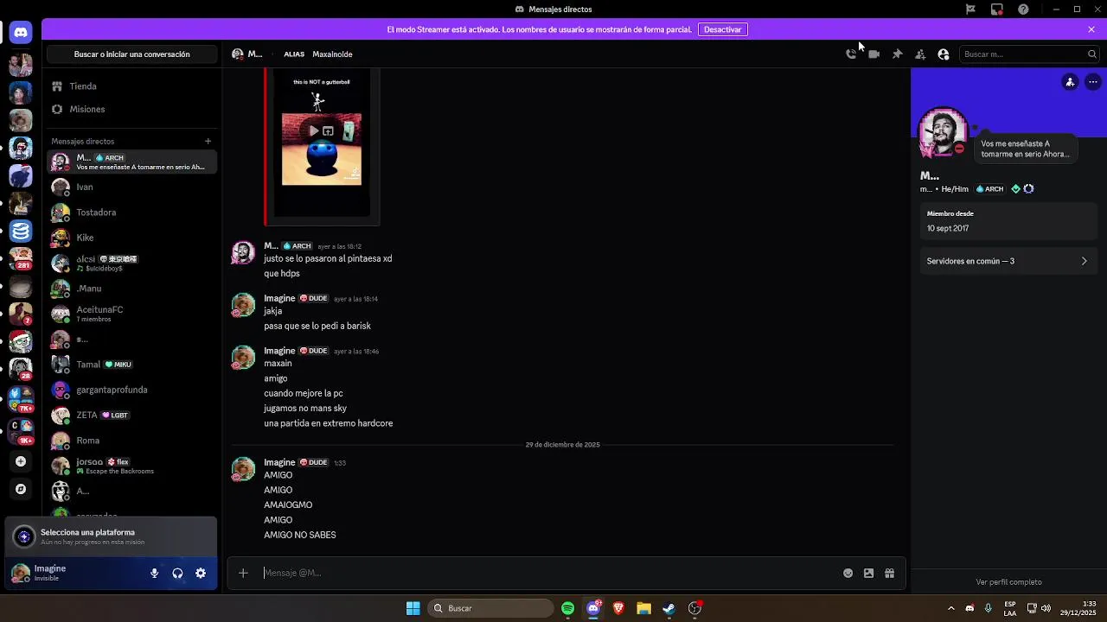1107x622 pixels.
Task: Open the blue stacked-discs server icon
Action: tap(21, 231)
